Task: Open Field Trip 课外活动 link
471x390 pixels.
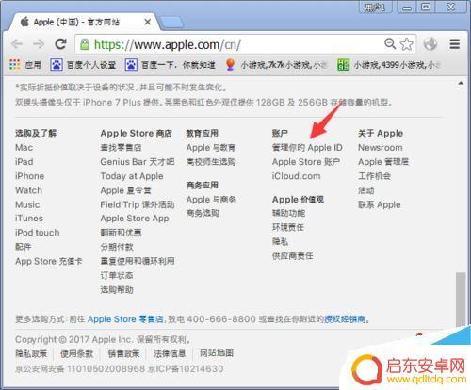Action: tap(138, 204)
